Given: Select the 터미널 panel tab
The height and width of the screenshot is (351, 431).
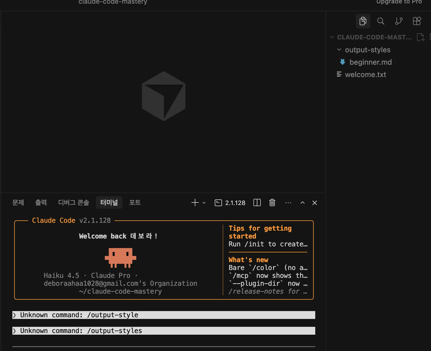Looking at the screenshot, I should [109, 202].
